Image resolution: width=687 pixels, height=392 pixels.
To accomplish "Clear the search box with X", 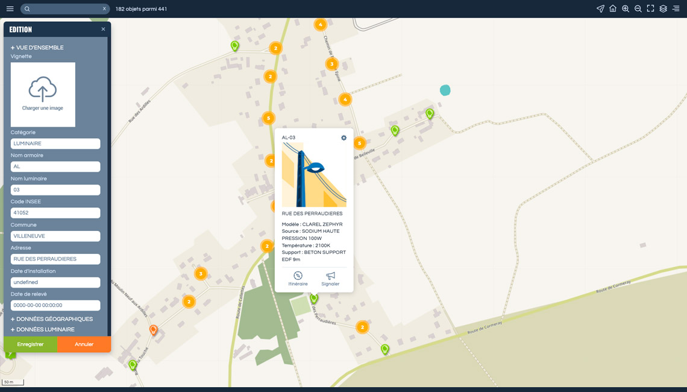I will pyautogui.click(x=104, y=9).
